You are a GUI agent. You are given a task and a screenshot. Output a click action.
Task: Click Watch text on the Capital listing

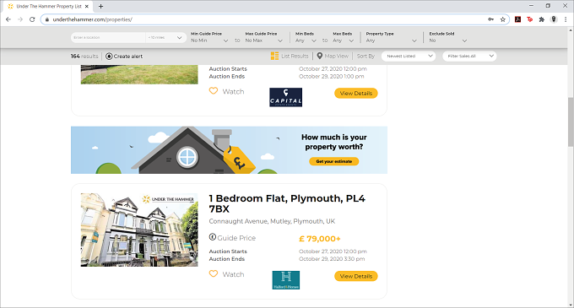[233, 91]
